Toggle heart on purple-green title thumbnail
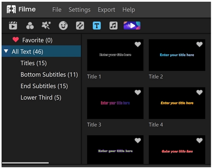Viewport: 212px width, 168px height. [138, 140]
